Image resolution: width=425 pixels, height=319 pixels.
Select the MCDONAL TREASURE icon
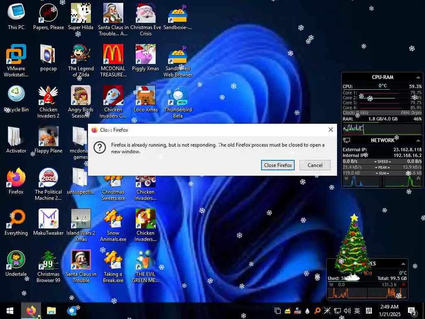[x=113, y=60]
